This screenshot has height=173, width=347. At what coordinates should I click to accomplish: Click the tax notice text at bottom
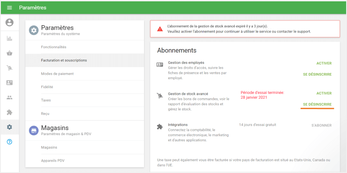tap(244, 163)
